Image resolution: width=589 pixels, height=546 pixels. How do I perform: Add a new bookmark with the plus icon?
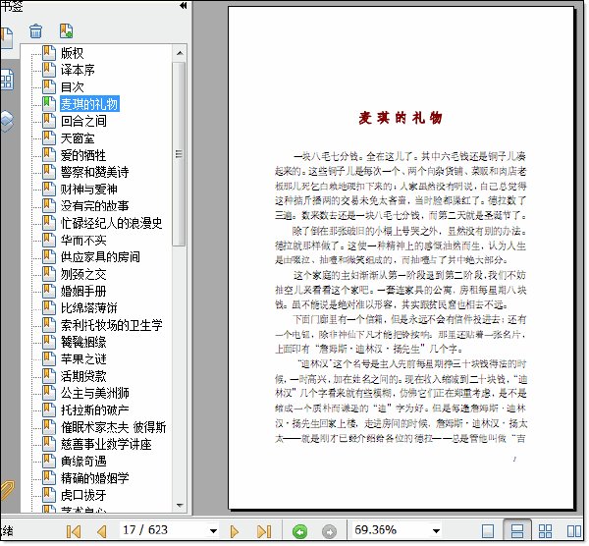point(66,31)
